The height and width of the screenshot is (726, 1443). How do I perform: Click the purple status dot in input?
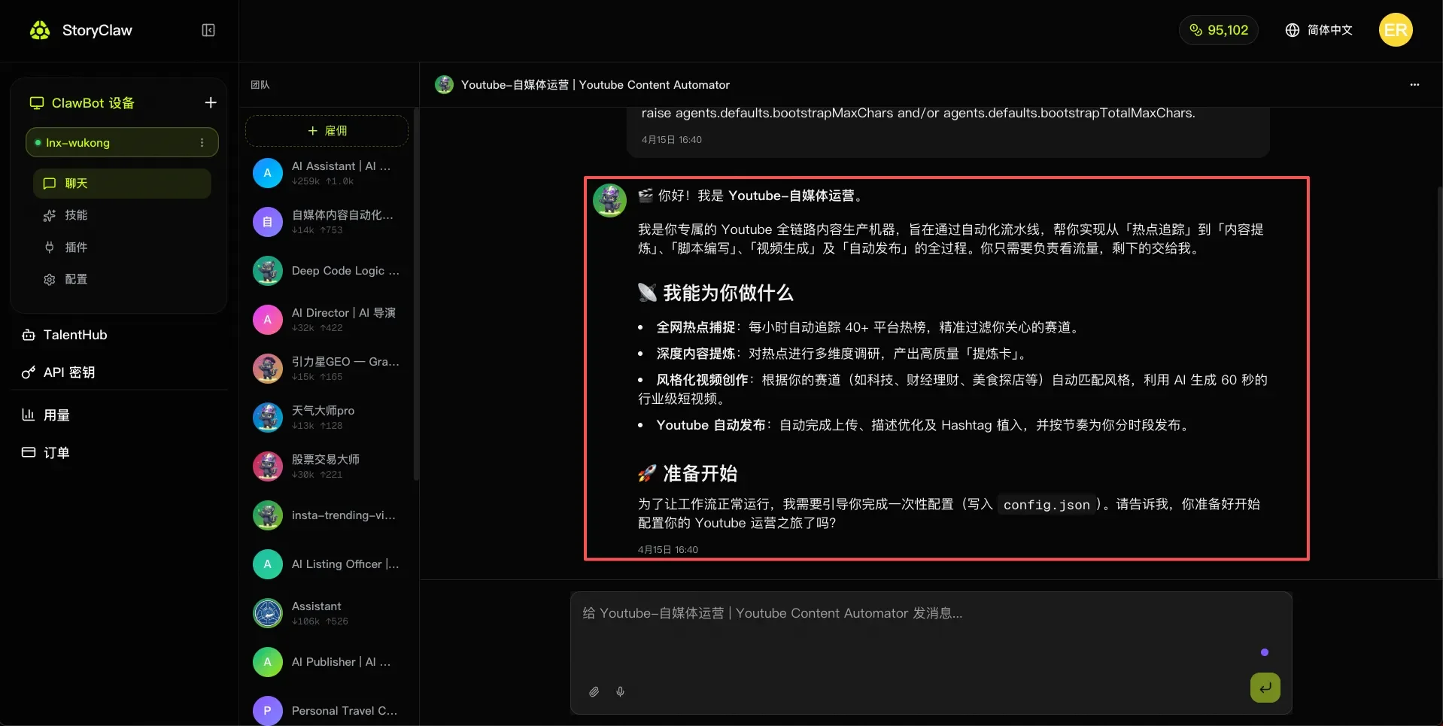click(1265, 652)
